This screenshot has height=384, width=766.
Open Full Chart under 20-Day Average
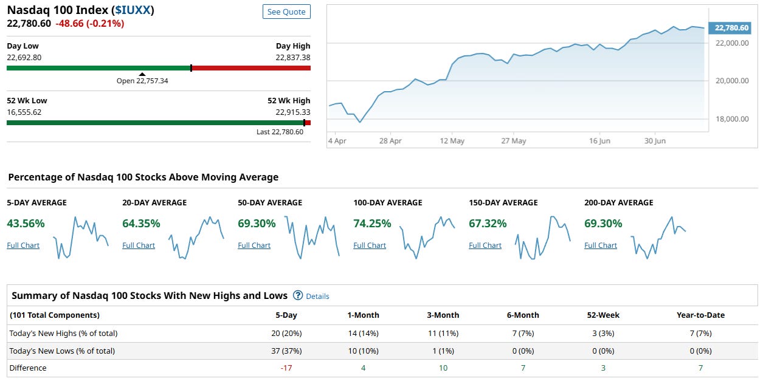[x=139, y=245]
